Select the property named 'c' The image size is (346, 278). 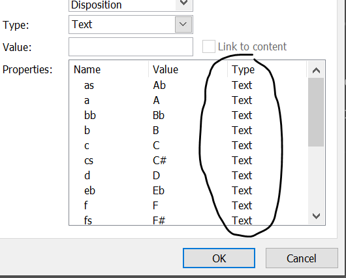click(87, 146)
